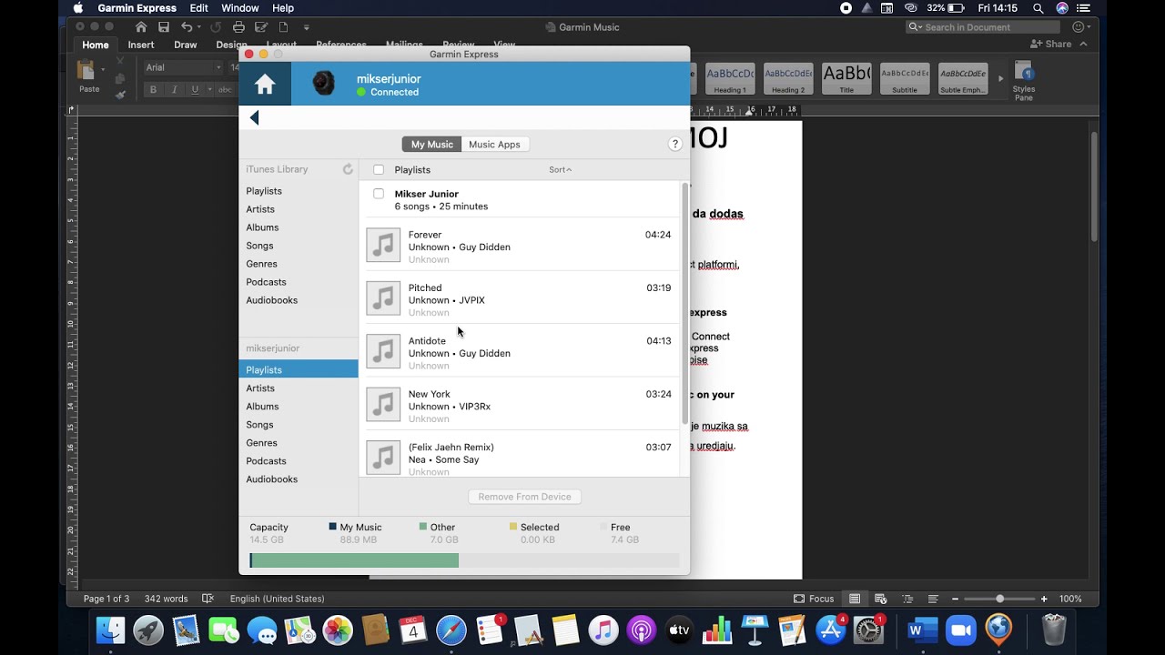Click Remove From Device button

coord(524,497)
